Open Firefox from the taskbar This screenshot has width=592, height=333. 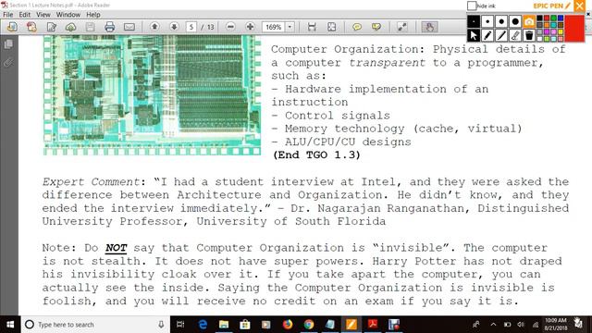pos(288,325)
